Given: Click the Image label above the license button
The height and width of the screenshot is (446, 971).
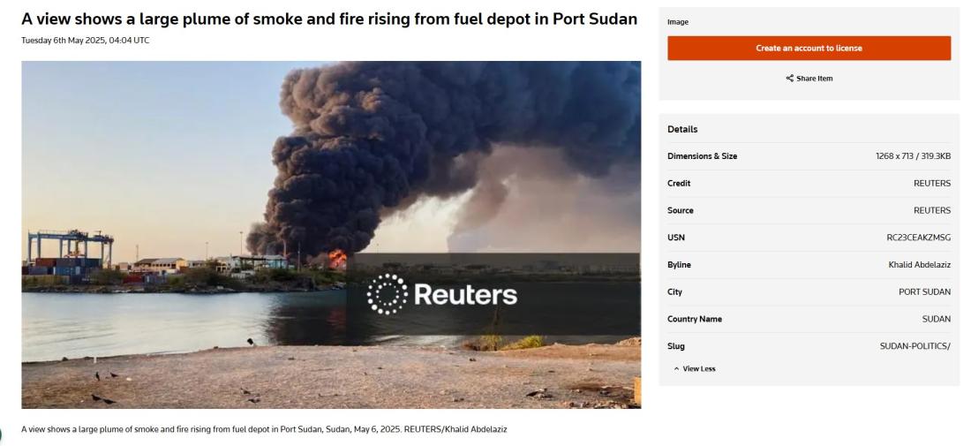Looking at the screenshot, I should [677, 22].
